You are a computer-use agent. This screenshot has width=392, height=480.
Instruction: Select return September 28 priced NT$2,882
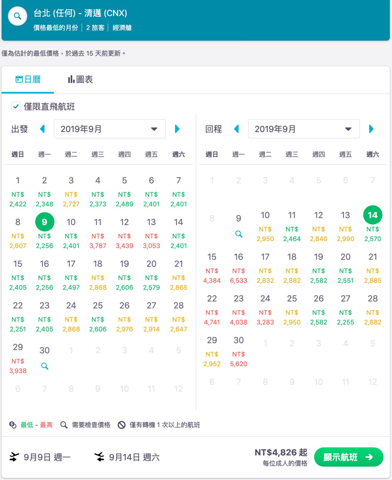point(373,310)
